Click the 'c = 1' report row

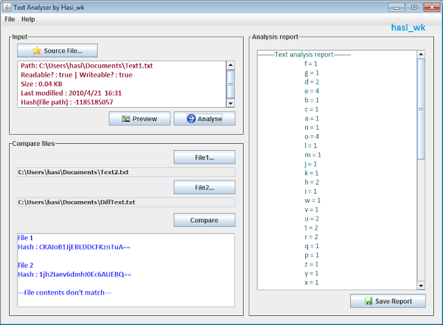click(x=311, y=109)
